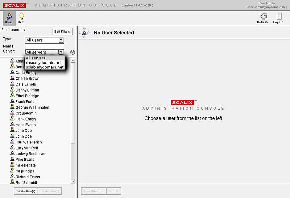Click in the Name filter field

pyautogui.click(x=44, y=46)
